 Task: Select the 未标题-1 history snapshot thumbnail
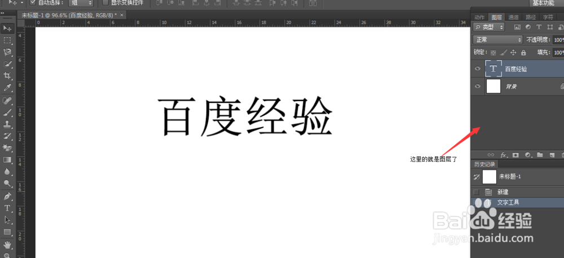(489, 176)
